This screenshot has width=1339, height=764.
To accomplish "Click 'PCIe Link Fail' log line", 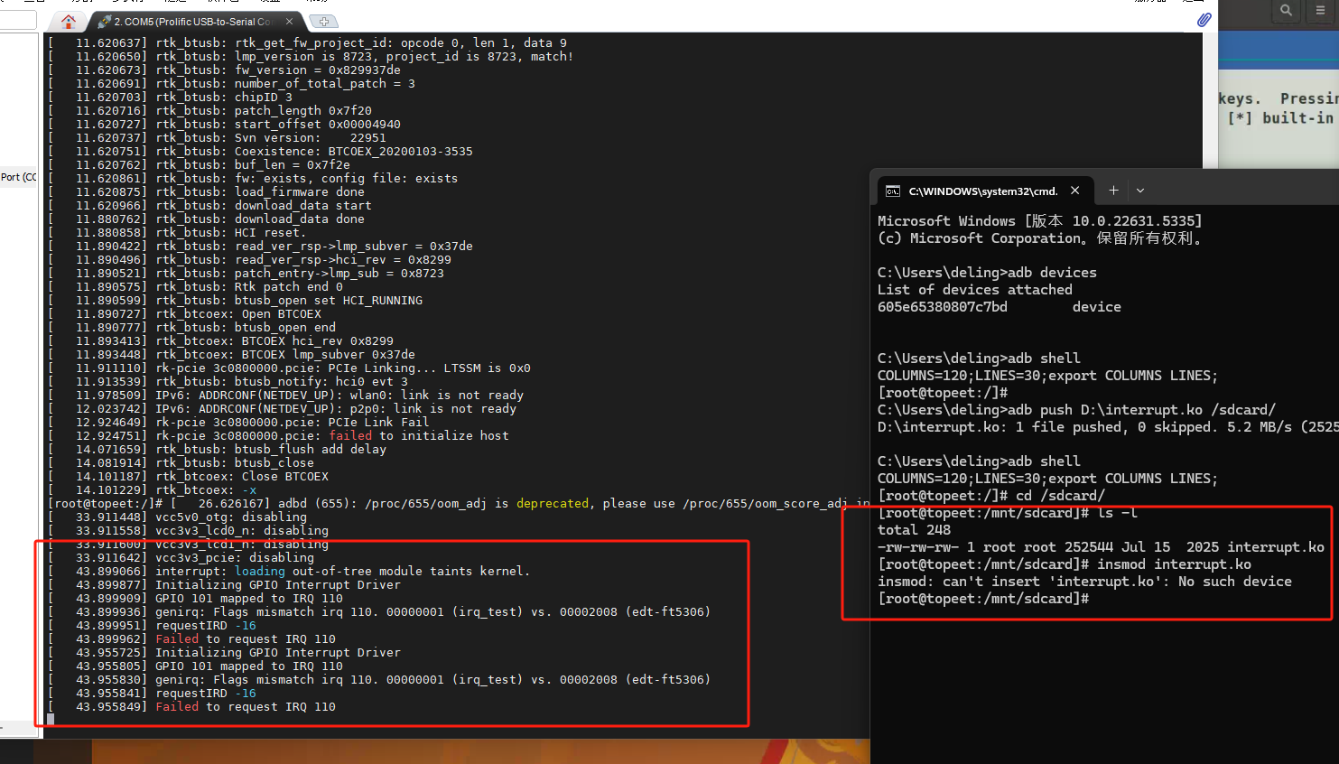I will click(x=238, y=423).
